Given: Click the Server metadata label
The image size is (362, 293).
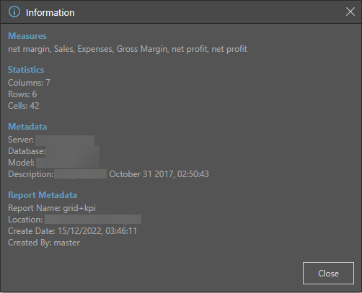Looking at the screenshot, I should [21, 140].
